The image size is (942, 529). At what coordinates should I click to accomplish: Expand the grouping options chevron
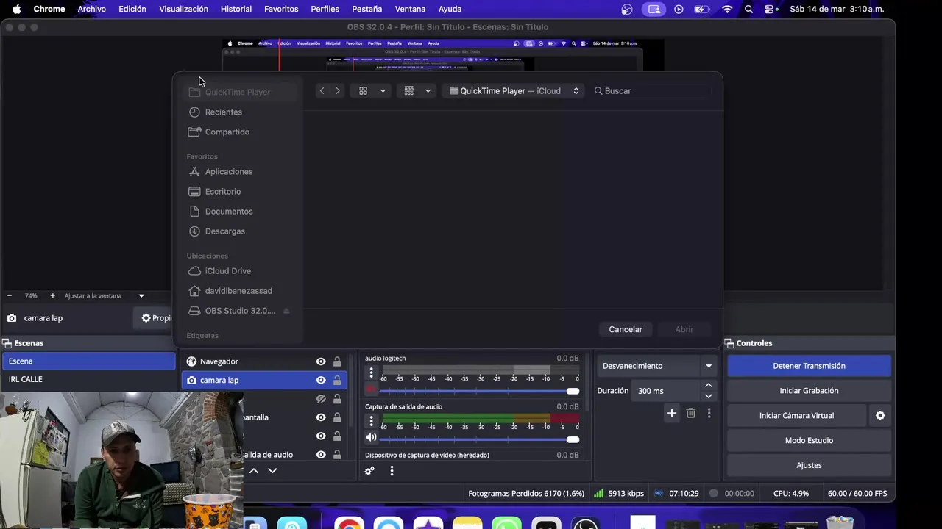428,90
